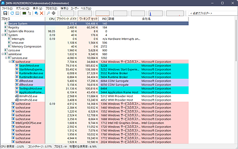Image resolution: width=238 pixels, height=149 pixels.
Task: Select the Interrupts process row
Action: (94, 39)
